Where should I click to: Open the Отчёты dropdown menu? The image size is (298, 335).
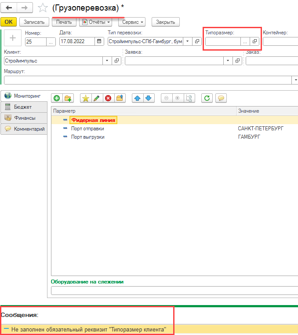coord(96,22)
